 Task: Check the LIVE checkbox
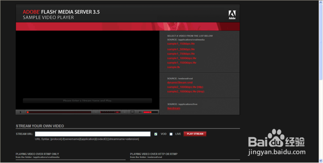click(x=171, y=134)
